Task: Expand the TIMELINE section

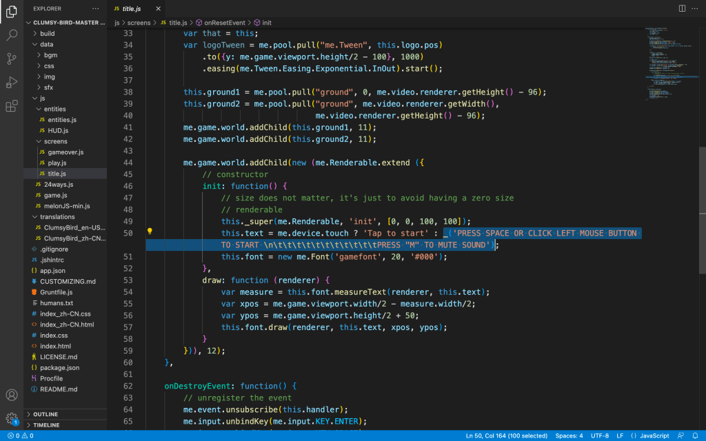Action: coord(46,425)
